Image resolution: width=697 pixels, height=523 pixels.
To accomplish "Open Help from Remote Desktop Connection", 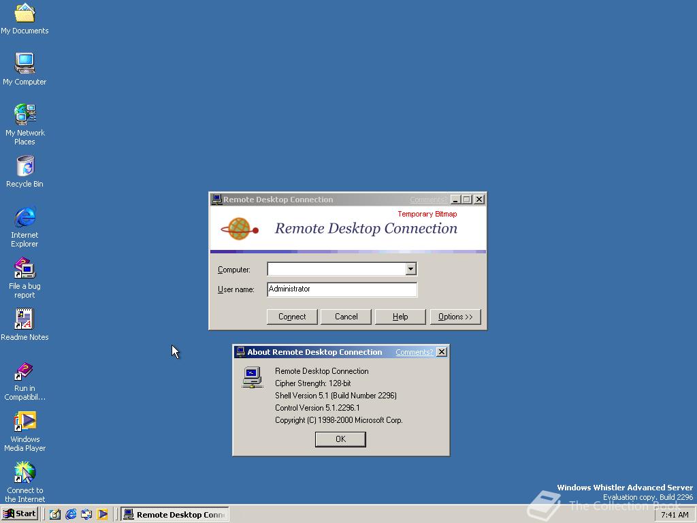I will tap(400, 317).
